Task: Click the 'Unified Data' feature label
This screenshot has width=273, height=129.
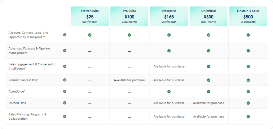Action: coord(17,103)
